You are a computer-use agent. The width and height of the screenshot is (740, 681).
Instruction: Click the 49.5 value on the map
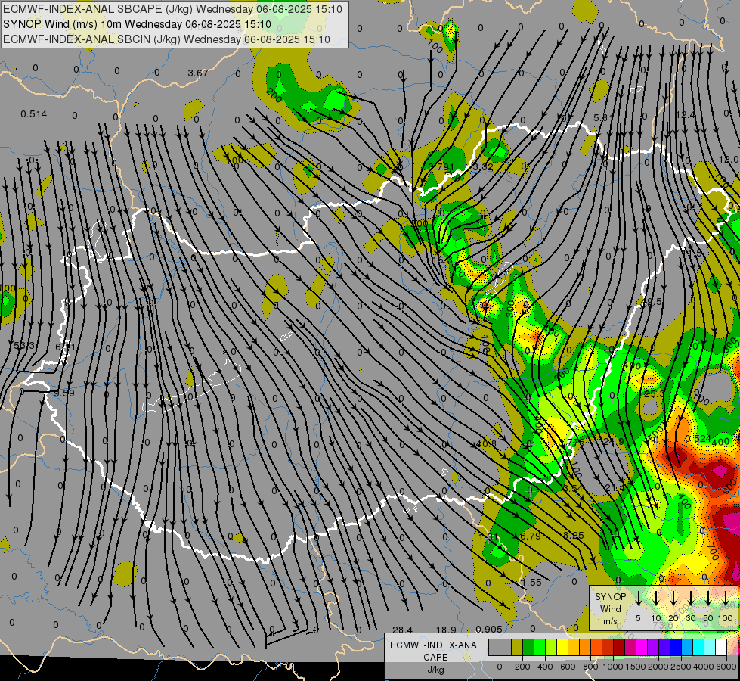pyautogui.click(x=652, y=301)
